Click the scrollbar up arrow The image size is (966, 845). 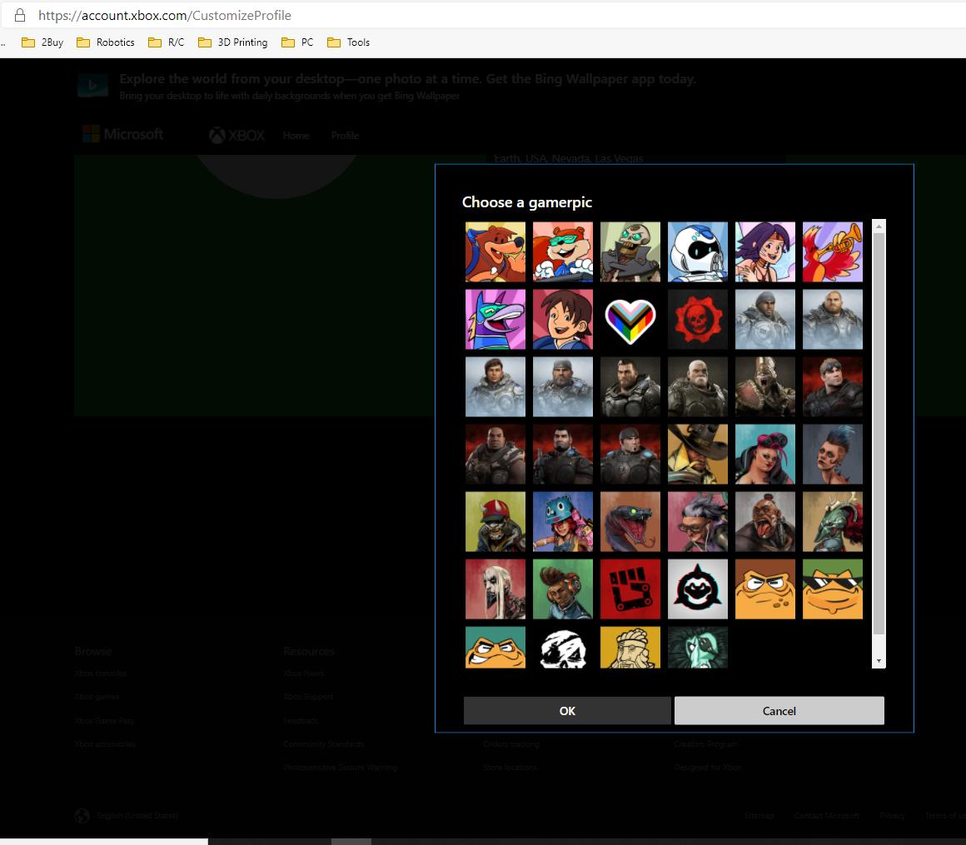[879, 226]
